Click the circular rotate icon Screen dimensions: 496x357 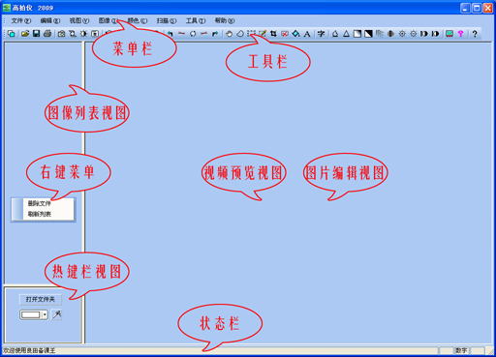[x=193, y=34]
